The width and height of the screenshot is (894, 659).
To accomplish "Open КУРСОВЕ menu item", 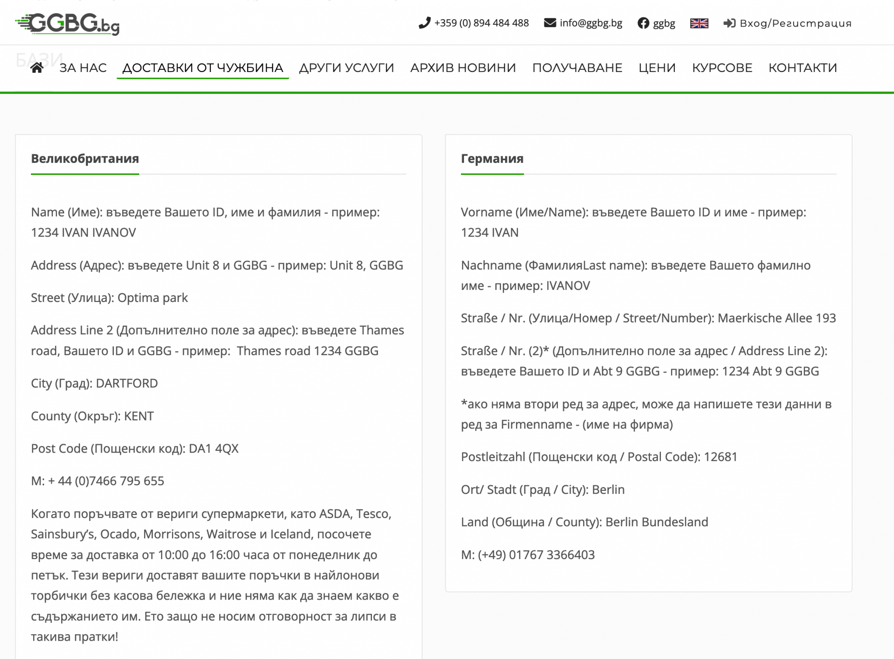I will 722,68.
